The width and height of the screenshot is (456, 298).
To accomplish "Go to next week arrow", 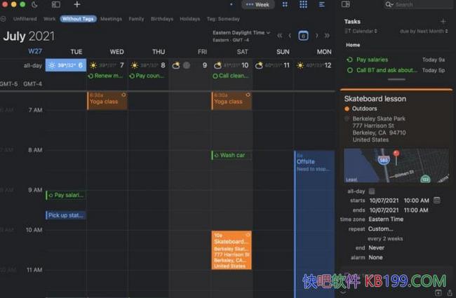I will [x=316, y=35].
